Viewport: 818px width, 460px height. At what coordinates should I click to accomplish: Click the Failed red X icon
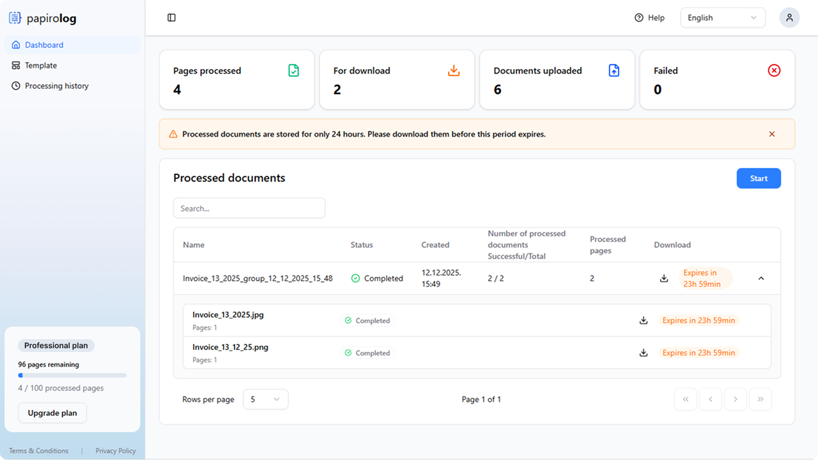pos(774,71)
